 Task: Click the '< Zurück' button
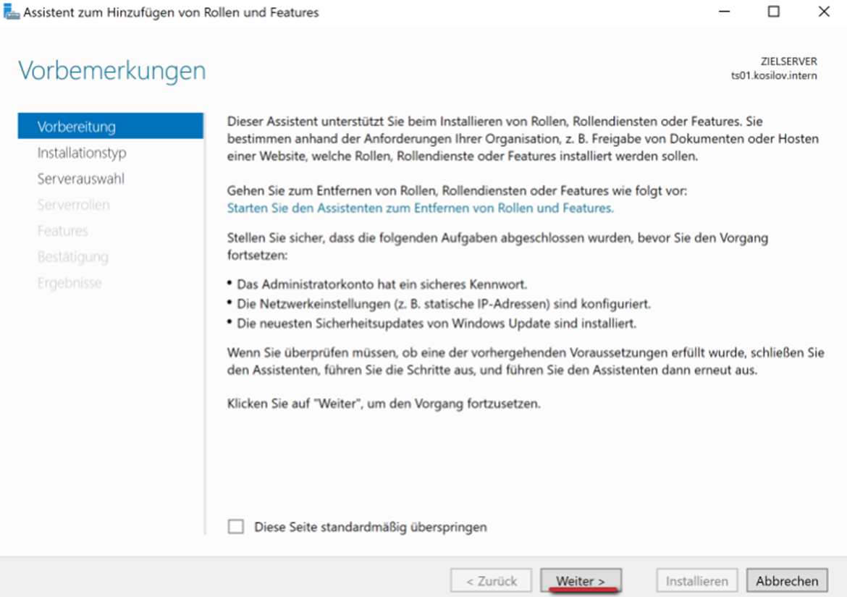click(x=492, y=581)
